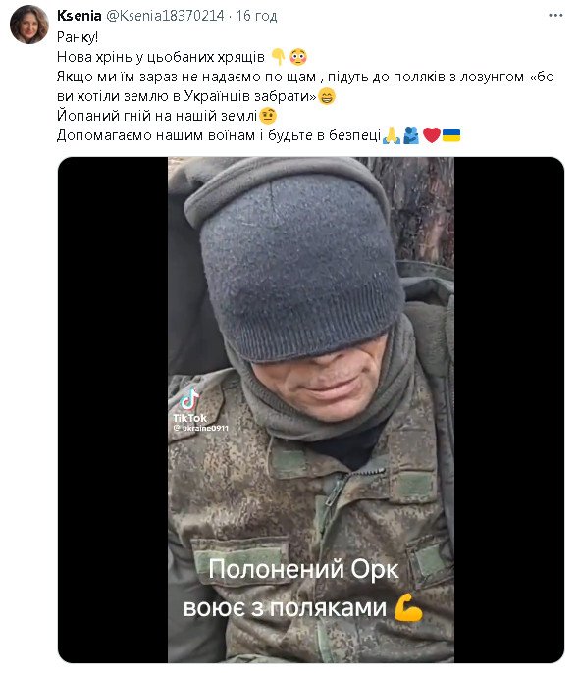The height and width of the screenshot is (673, 579).
Task: Click the «воює з поляками» caption line
Action: pos(285,608)
